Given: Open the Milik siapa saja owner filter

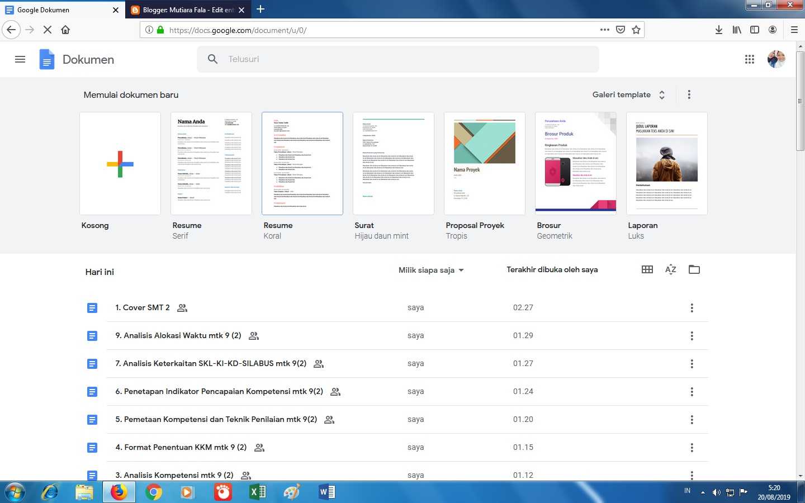Looking at the screenshot, I should pos(431,270).
